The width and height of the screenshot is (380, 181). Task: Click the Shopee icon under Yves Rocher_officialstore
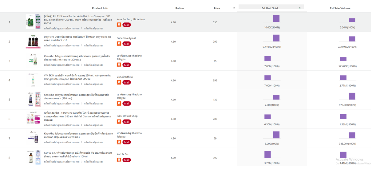(119, 25)
